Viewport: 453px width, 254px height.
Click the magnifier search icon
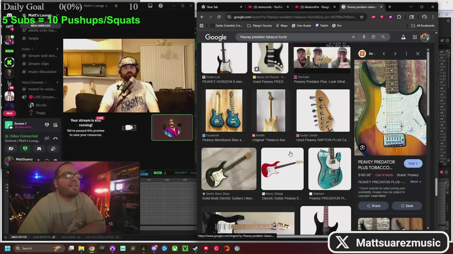point(383,37)
